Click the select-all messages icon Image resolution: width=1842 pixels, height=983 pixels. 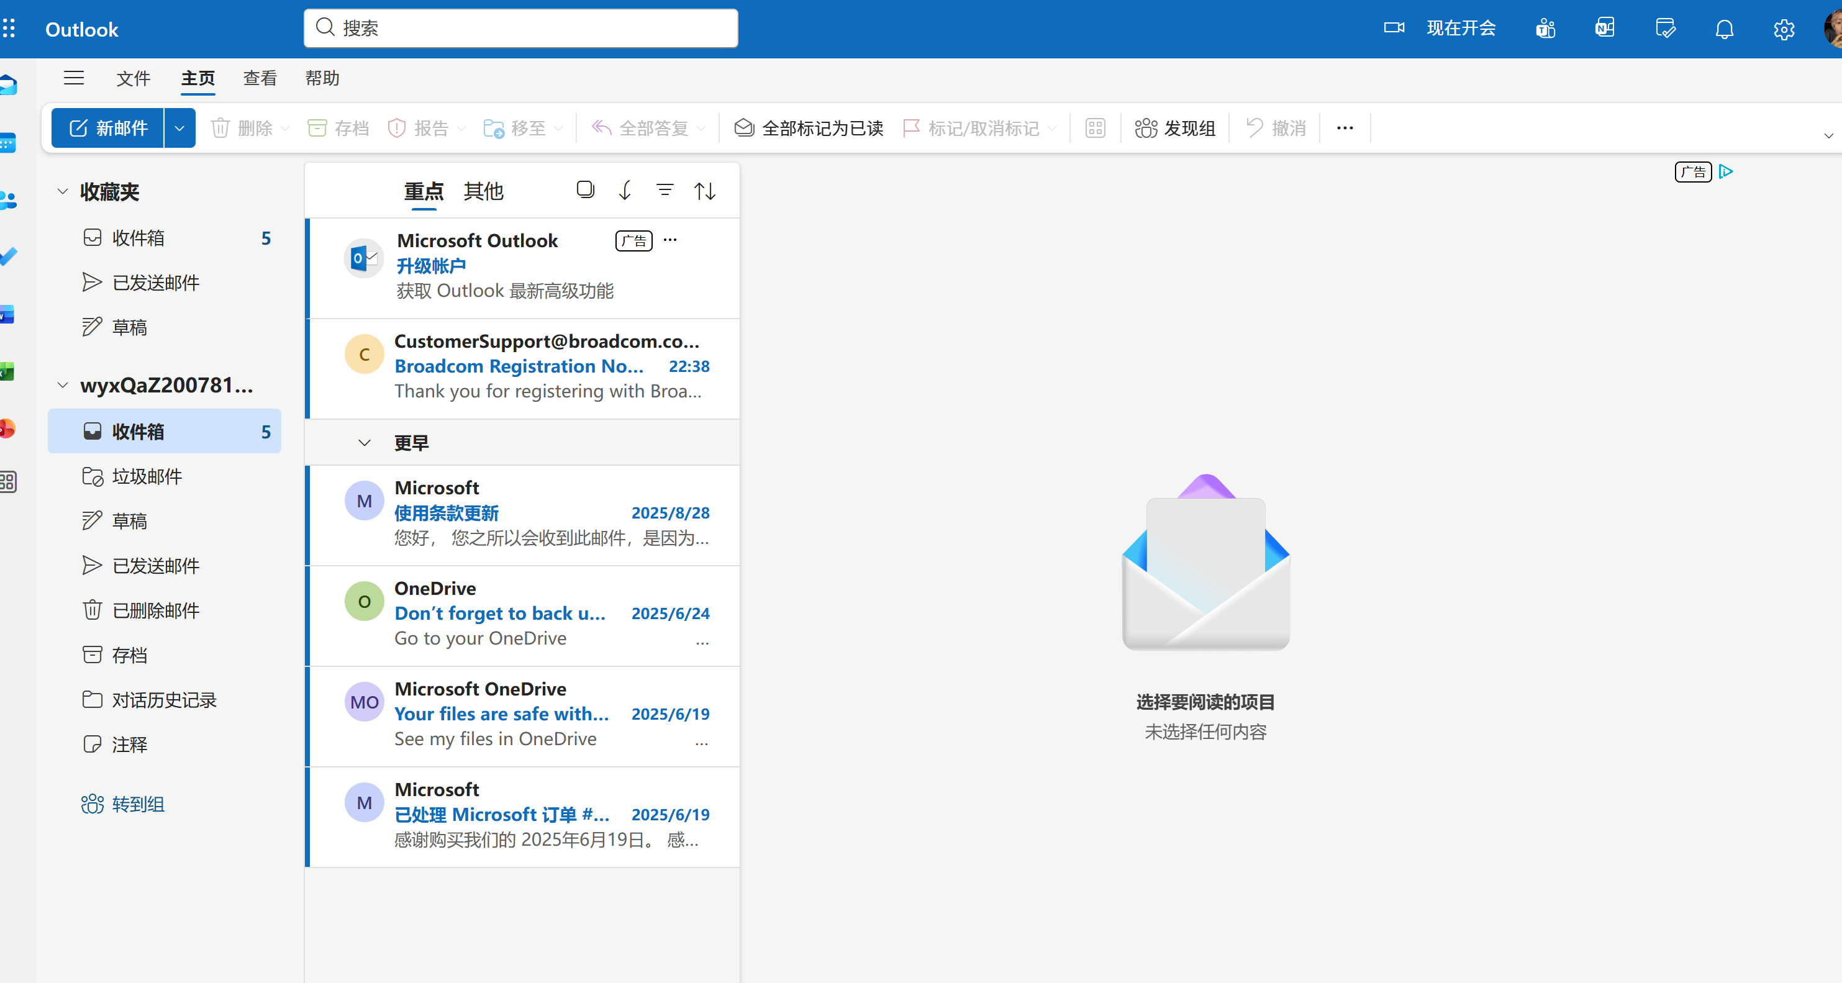pyautogui.click(x=585, y=190)
